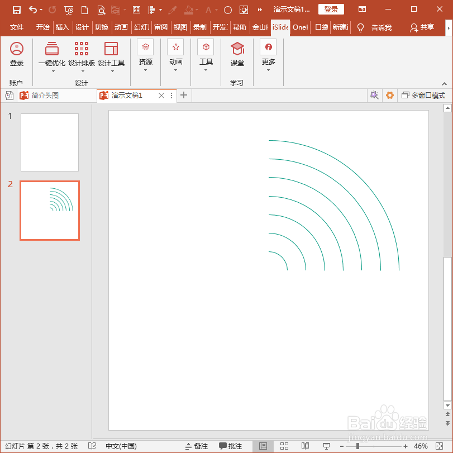Click the New blank document icon
453x453 pixels.
(x=85, y=10)
